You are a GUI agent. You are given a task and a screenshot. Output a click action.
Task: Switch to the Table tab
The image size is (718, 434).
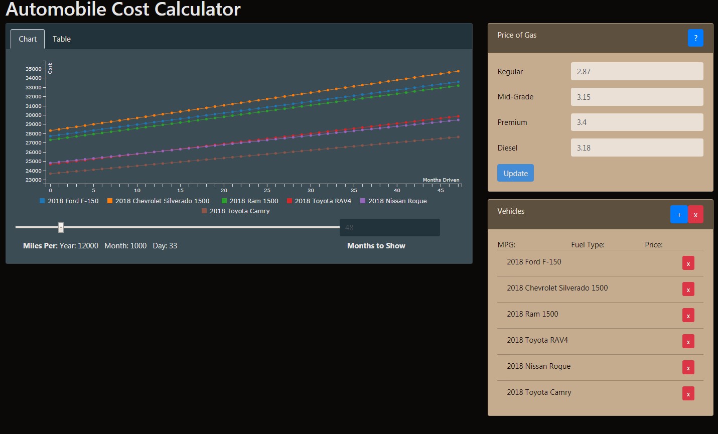point(62,39)
